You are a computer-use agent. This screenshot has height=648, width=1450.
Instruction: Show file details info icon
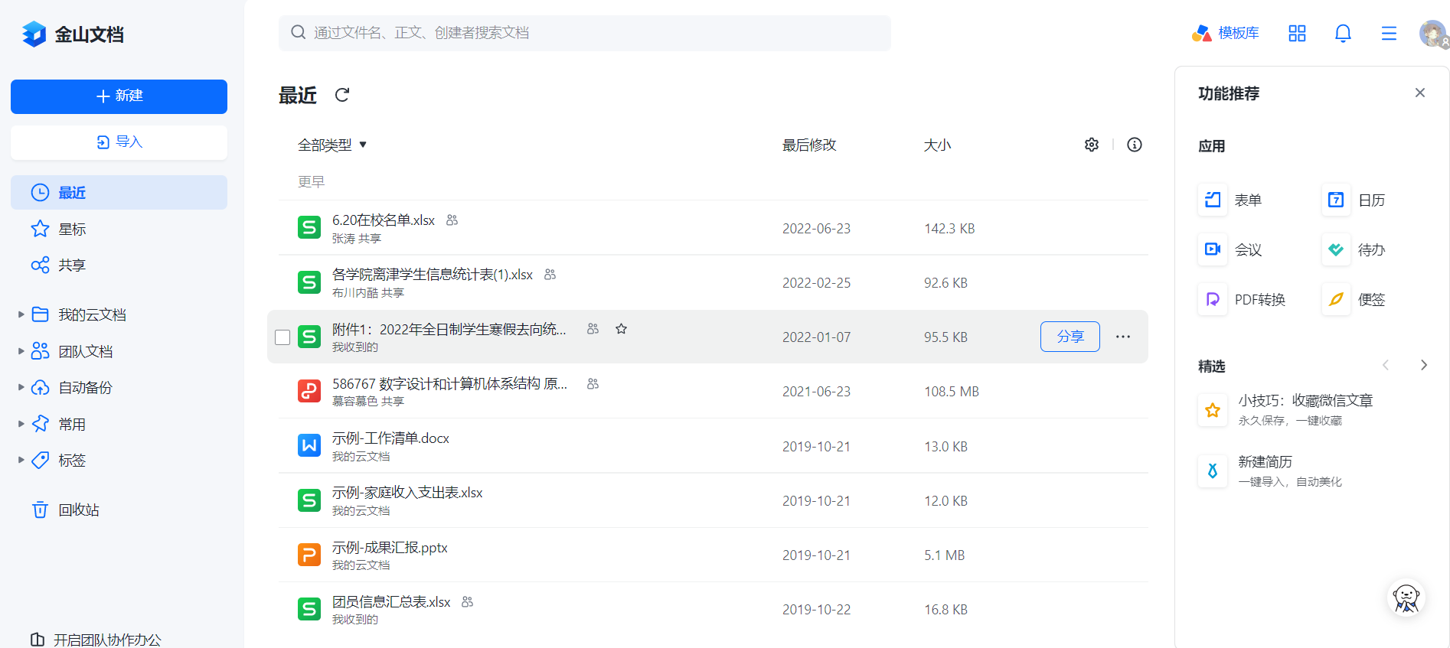[1135, 145]
